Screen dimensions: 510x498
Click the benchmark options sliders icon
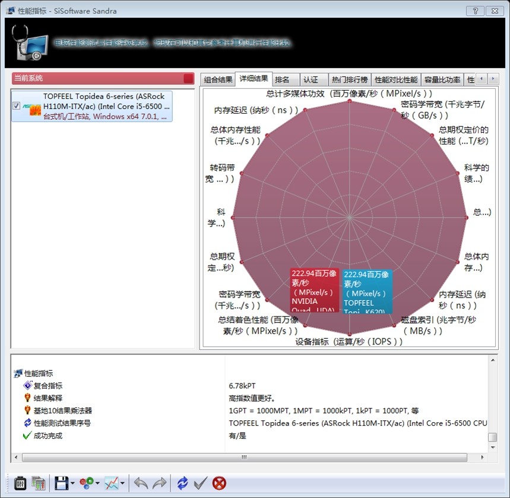click(20, 483)
